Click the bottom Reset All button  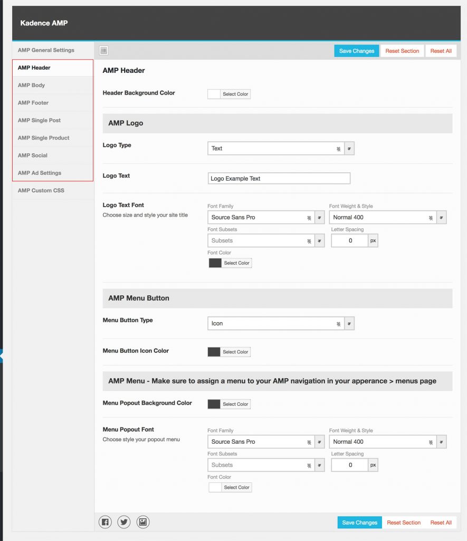tap(441, 523)
